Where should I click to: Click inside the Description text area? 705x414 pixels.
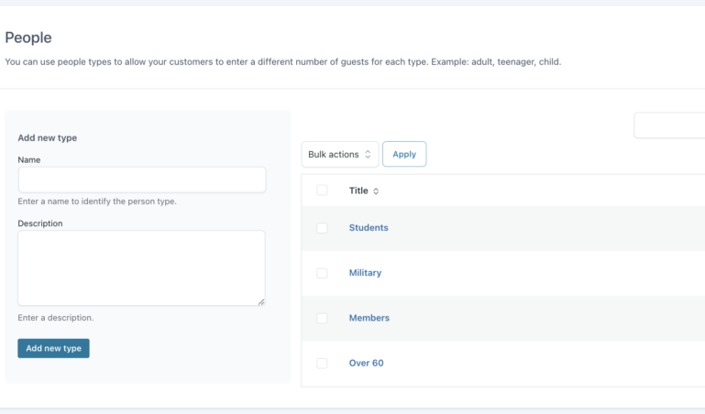[141, 267]
